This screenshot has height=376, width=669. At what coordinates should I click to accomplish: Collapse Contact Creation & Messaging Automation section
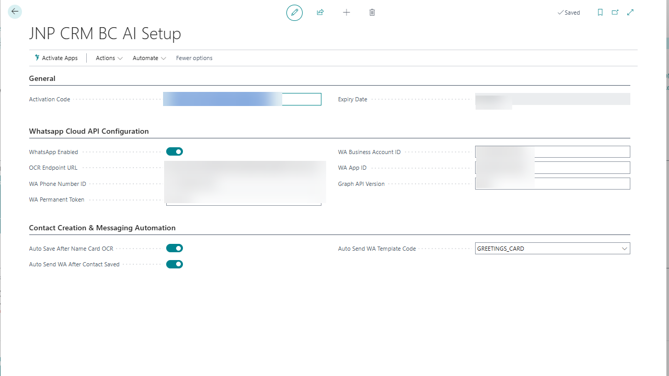[102, 228]
